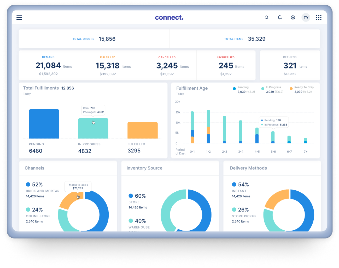Select the 5-6 period bar in Fulfillment Age
339x268 pixels.
point(273,137)
